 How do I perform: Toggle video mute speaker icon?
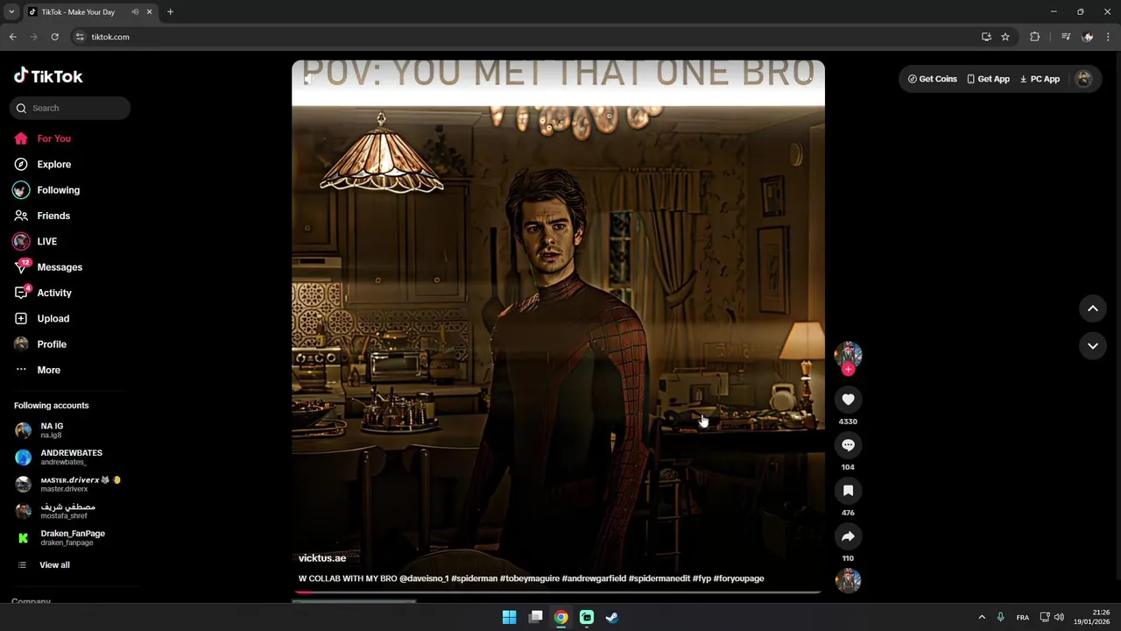tap(308, 81)
